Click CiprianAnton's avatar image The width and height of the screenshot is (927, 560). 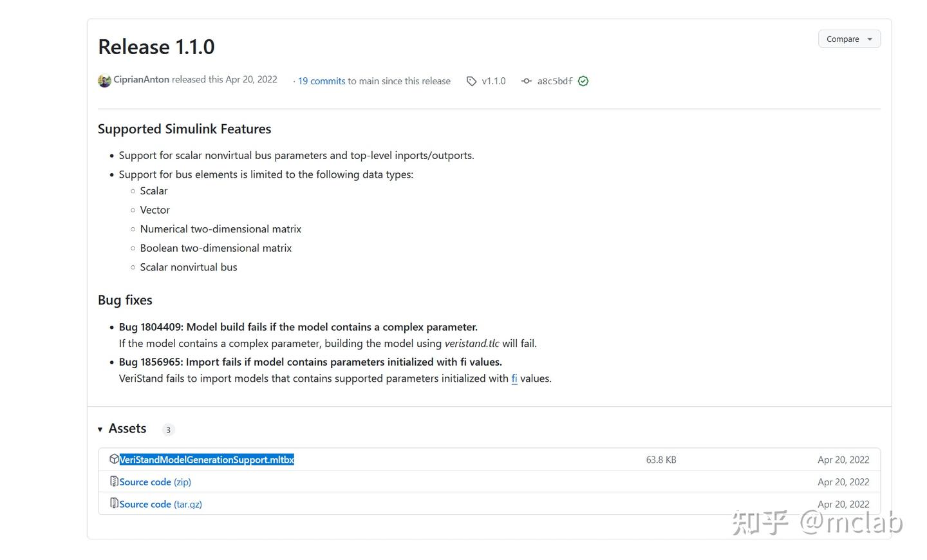click(104, 80)
